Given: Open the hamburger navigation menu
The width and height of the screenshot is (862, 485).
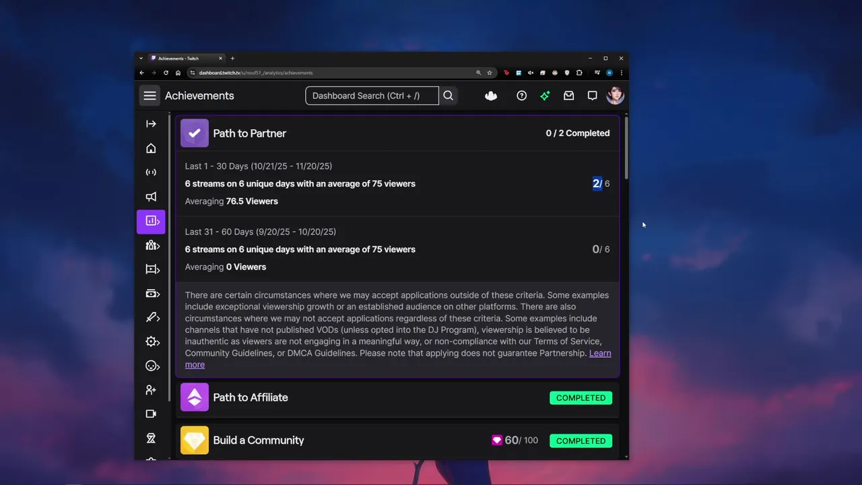Looking at the screenshot, I should click(150, 96).
